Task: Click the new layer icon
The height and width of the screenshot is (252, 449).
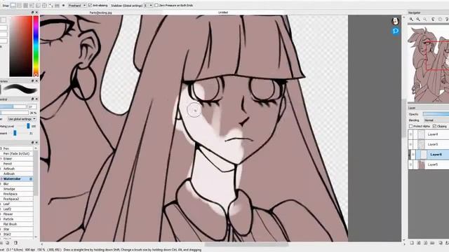Action: click(412, 243)
